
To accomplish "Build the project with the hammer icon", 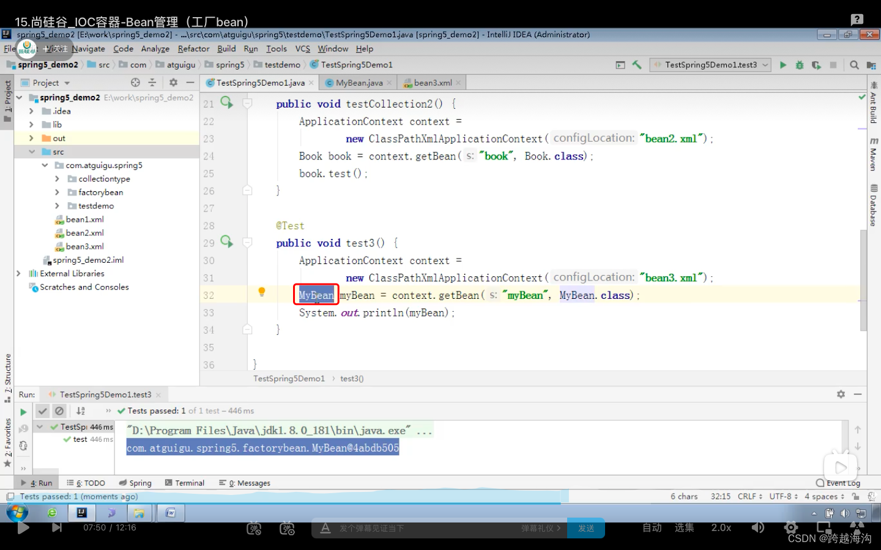I will [637, 65].
